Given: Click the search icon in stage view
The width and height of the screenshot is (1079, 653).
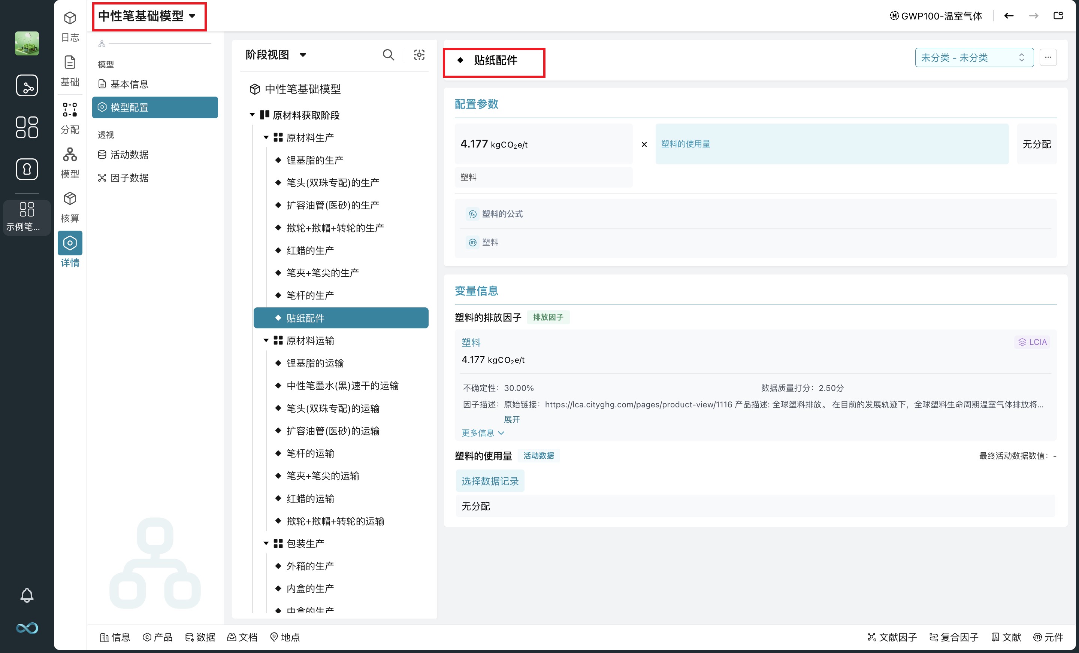Looking at the screenshot, I should point(388,55).
